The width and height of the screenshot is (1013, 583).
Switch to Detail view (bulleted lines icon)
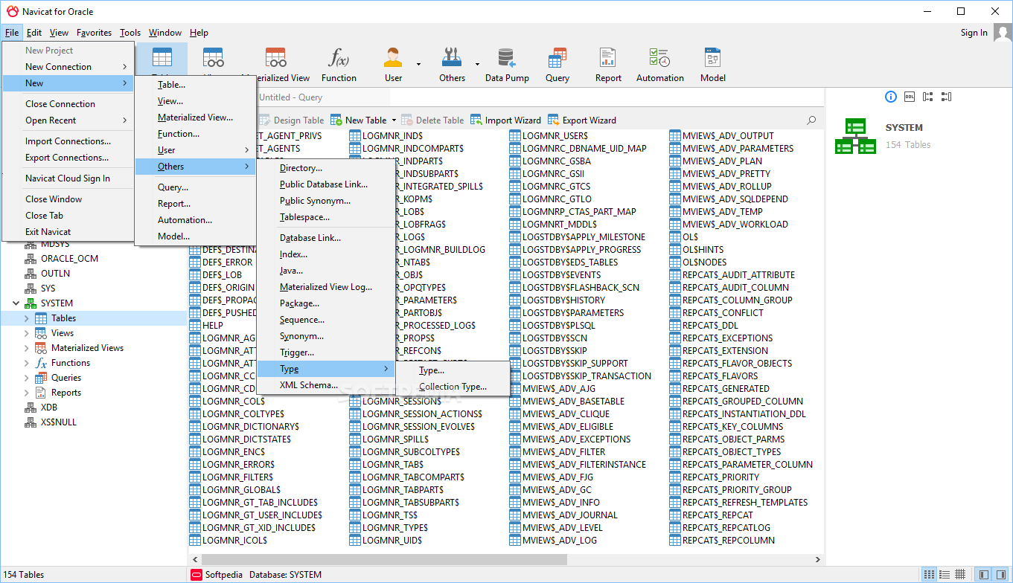click(x=945, y=574)
